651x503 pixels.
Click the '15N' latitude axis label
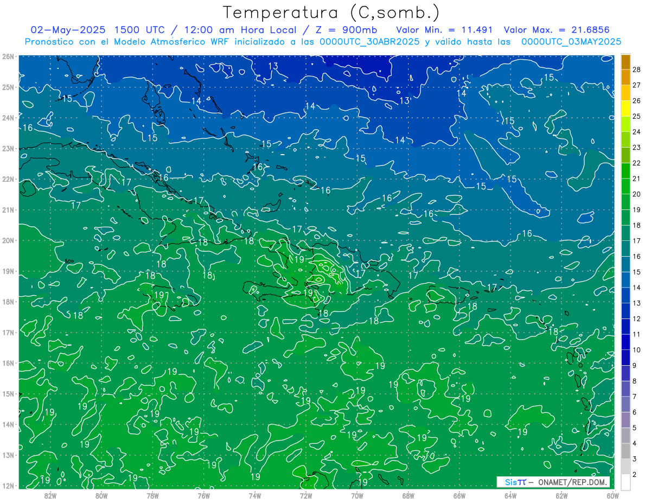(x=7, y=393)
